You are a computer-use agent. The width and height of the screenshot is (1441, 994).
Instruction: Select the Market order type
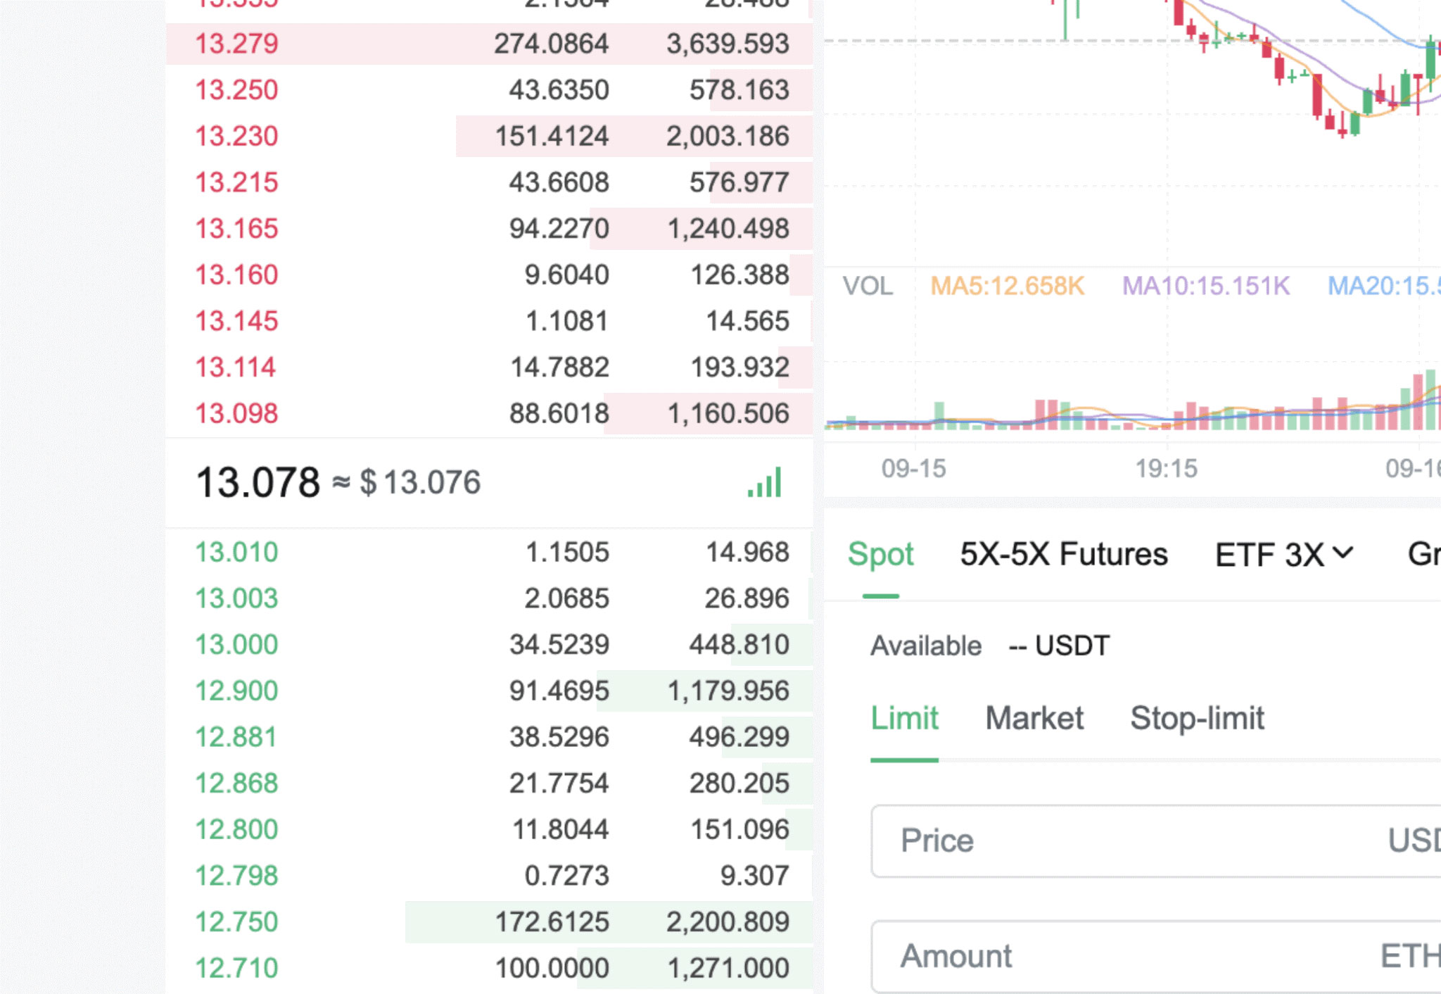pyautogui.click(x=1034, y=719)
